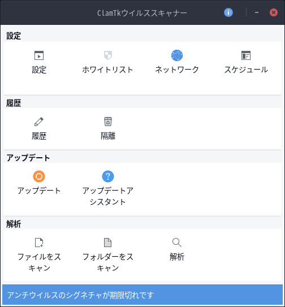
Task: Open the スケジュール scheduler icon
Action: point(246,55)
